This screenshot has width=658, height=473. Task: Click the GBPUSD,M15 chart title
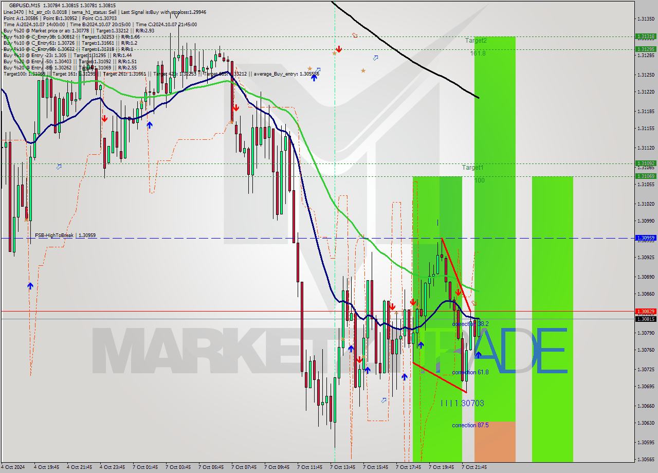[25, 5]
